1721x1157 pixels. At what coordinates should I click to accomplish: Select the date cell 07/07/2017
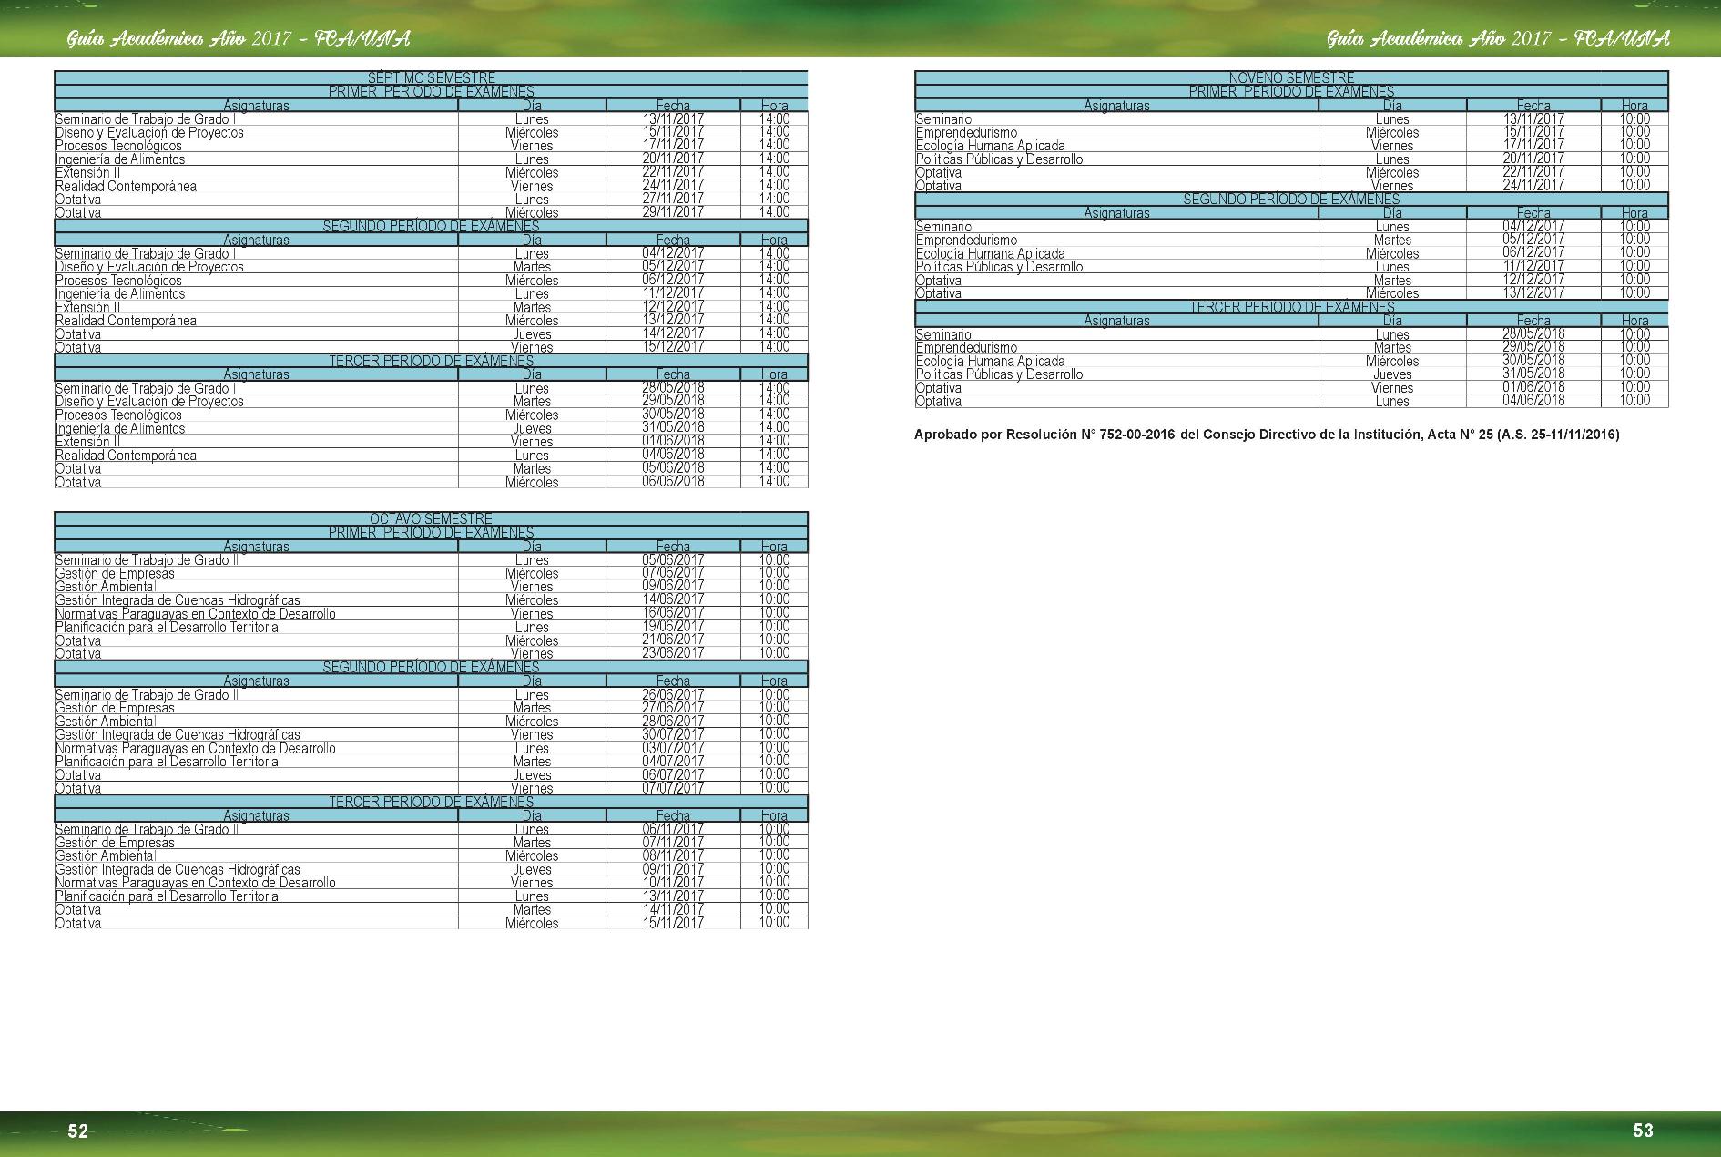673,788
